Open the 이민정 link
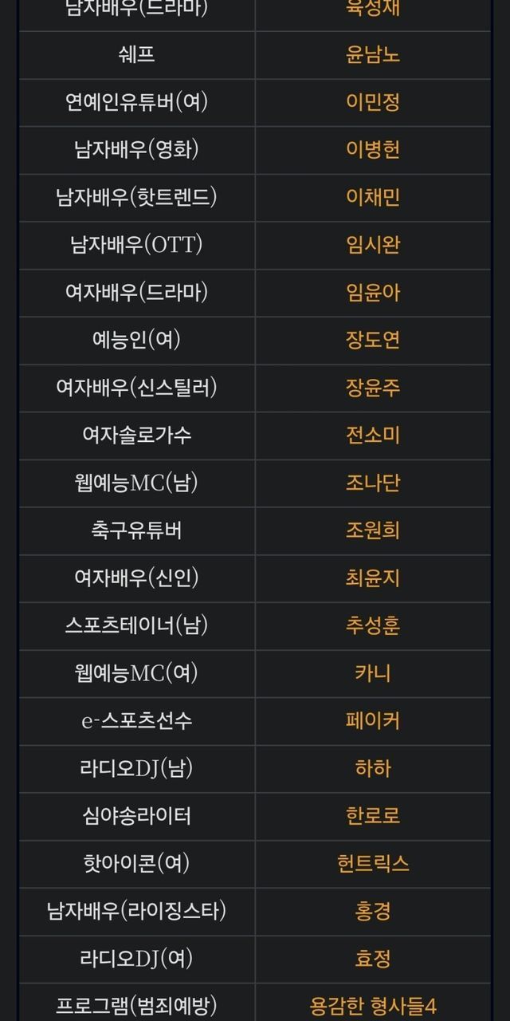This screenshot has width=510, height=1021. 373,102
